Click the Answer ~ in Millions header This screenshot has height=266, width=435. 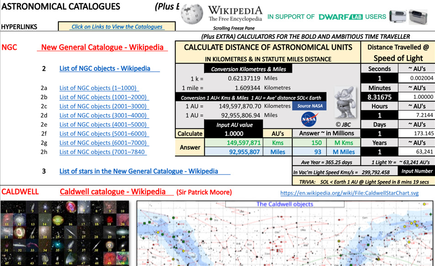[326, 133]
